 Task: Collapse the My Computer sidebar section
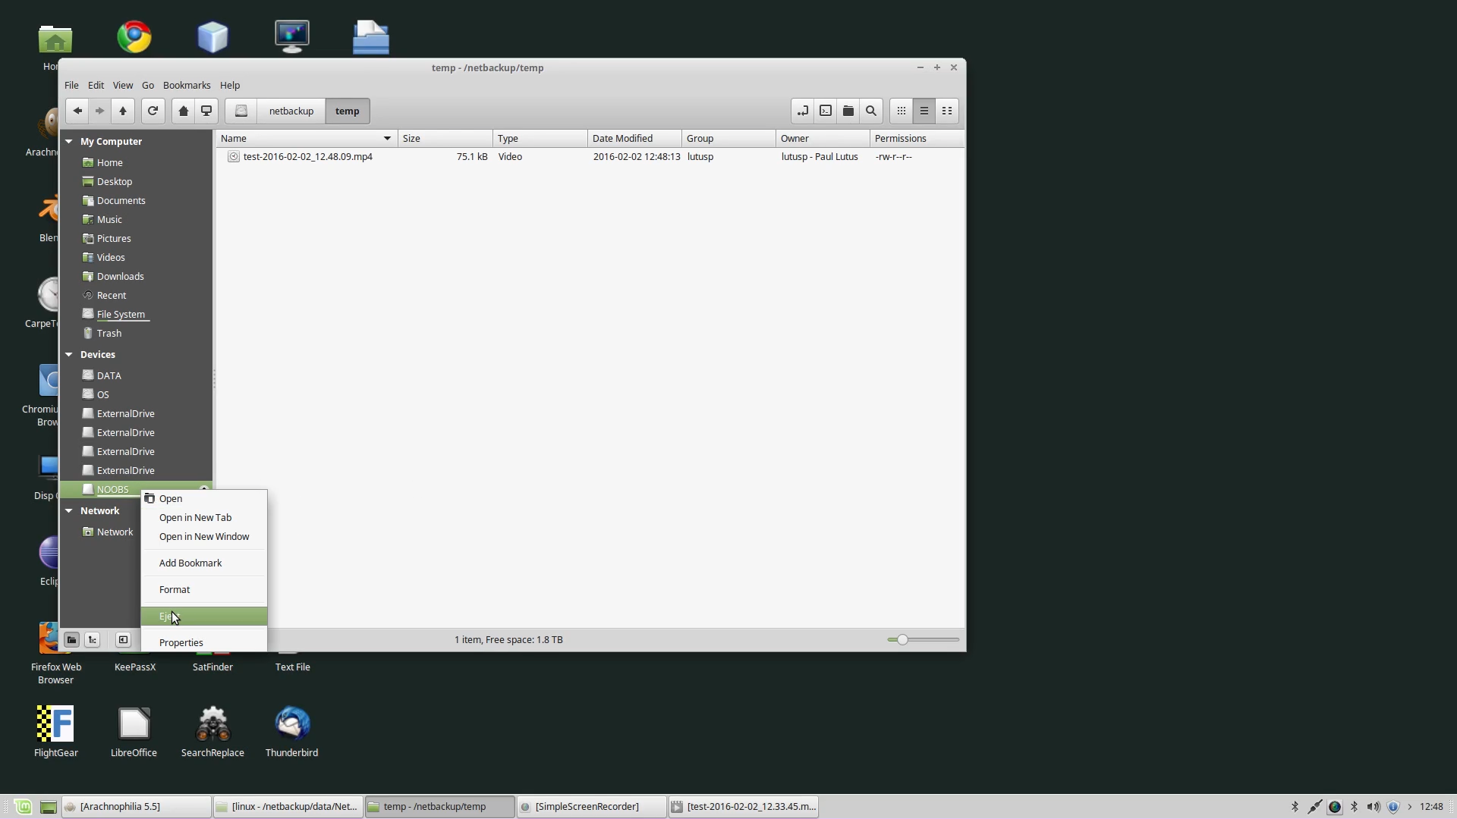pyautogui.click(x=69, y=141)
